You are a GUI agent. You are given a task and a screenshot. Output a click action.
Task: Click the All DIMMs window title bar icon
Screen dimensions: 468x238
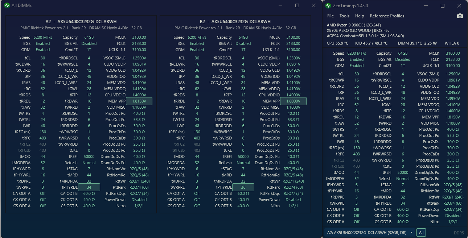click(7, 5)
